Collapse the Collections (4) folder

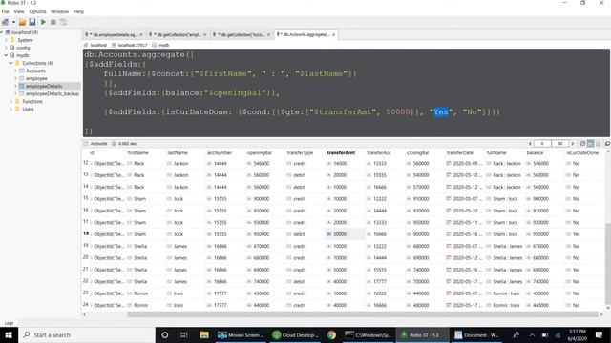tap(11, 63)
